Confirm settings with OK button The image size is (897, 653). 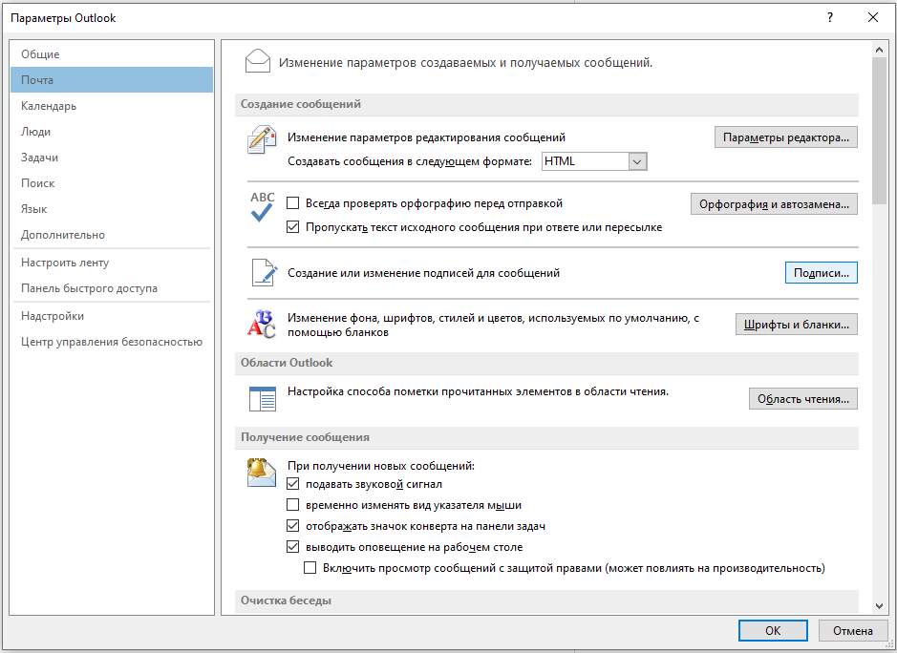point(773,630)
